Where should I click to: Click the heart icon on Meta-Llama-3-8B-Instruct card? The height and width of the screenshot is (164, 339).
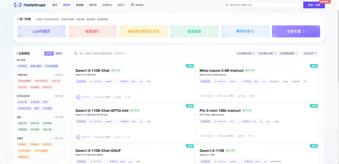tap(250, 96)
